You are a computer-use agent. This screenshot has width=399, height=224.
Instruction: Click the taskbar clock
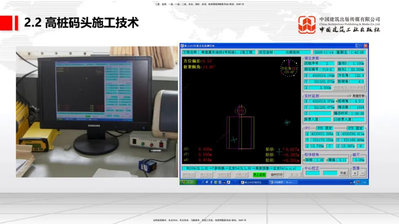pos(364,182)
